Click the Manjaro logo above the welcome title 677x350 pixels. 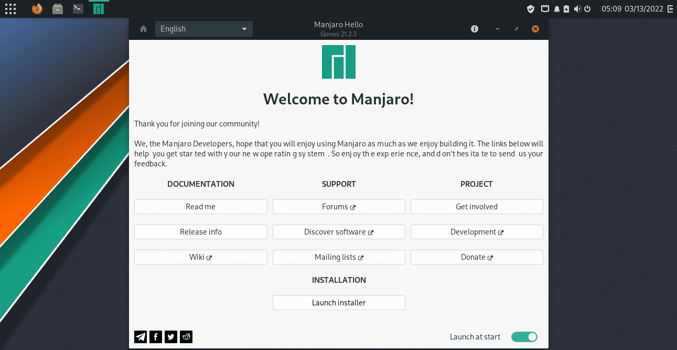[339, 62]
